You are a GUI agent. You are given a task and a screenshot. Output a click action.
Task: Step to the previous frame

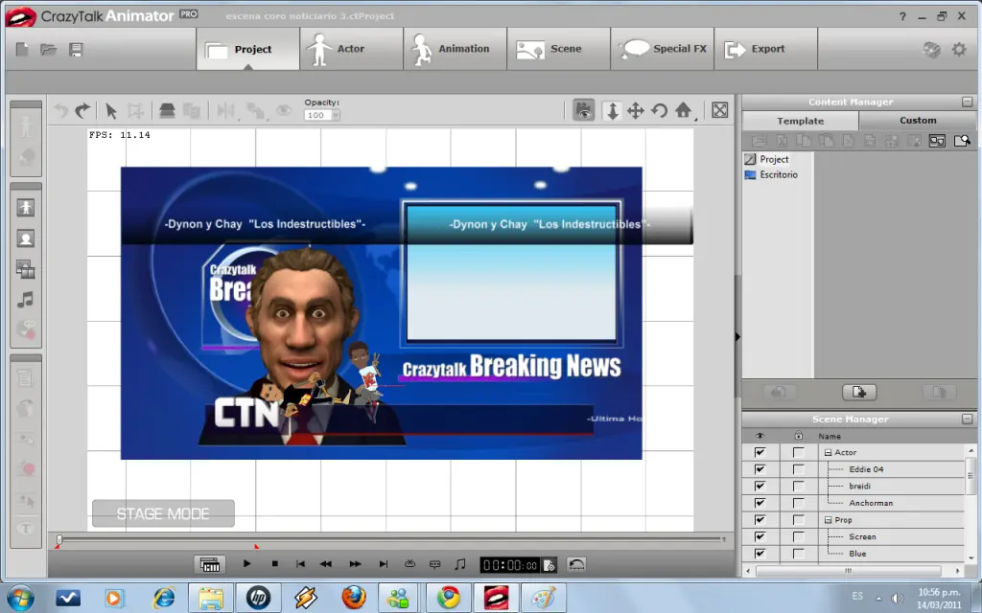(326, 563)
